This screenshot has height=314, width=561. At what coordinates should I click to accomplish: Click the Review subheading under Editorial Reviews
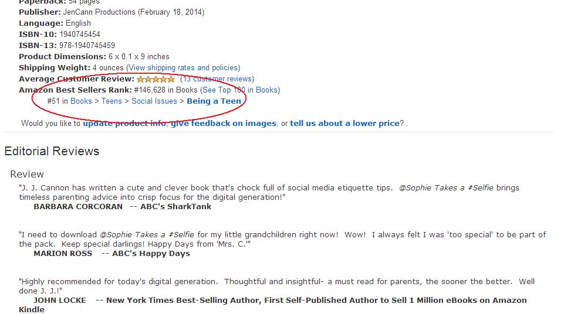[27, 174]
